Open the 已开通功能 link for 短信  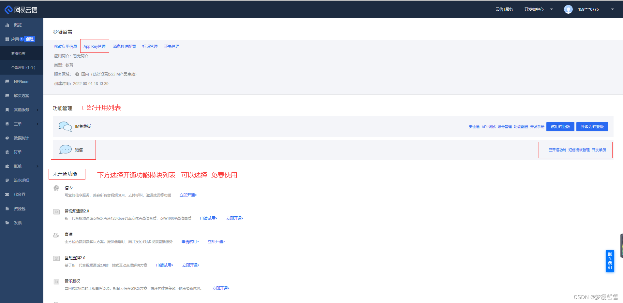[557, 150]
